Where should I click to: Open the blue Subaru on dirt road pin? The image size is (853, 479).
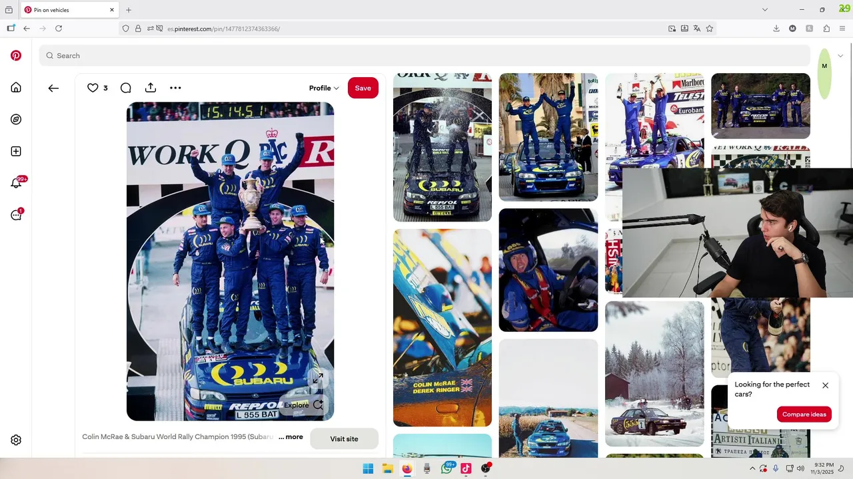pos(548,398)
